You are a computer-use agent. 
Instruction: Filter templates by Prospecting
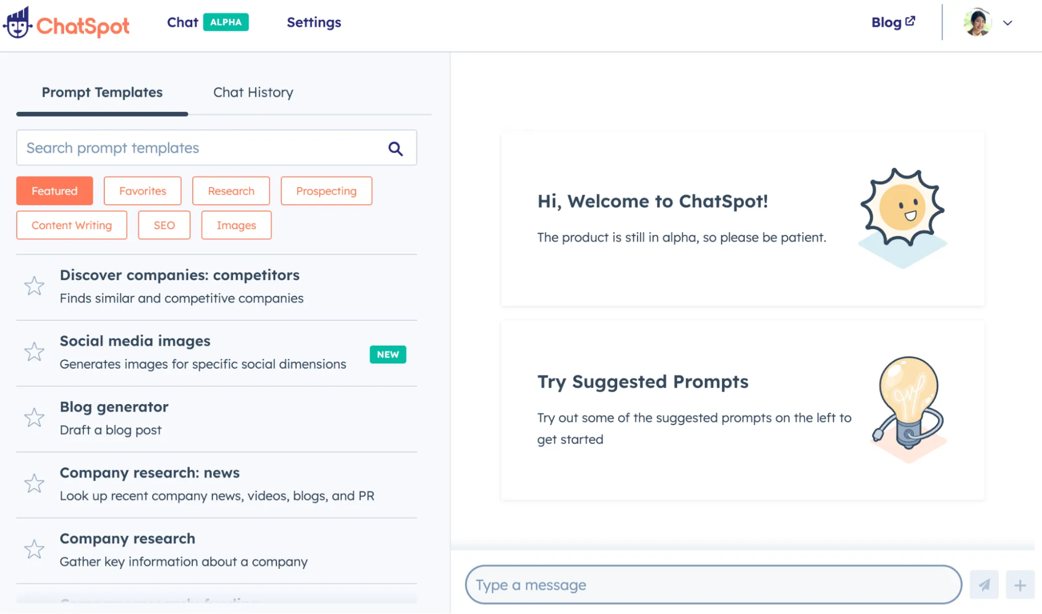326,191
